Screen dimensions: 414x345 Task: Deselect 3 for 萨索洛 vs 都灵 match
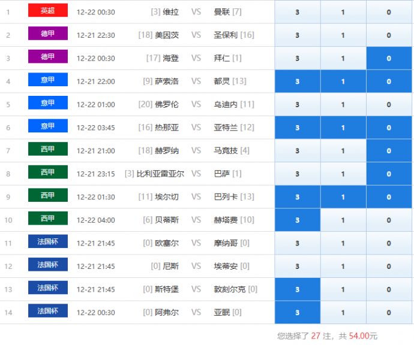pos(298,81)
